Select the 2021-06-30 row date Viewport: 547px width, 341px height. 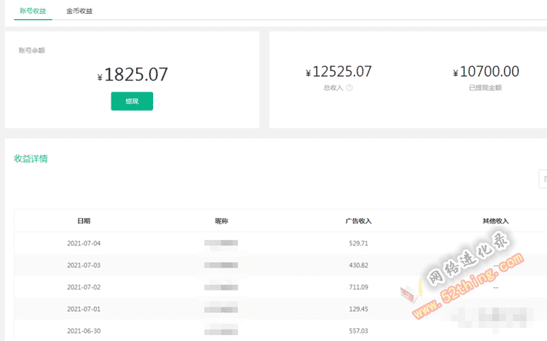83,331
